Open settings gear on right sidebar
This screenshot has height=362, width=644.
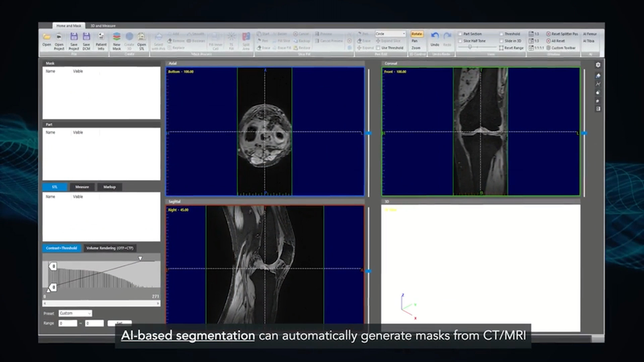click(x=597, y=64)
